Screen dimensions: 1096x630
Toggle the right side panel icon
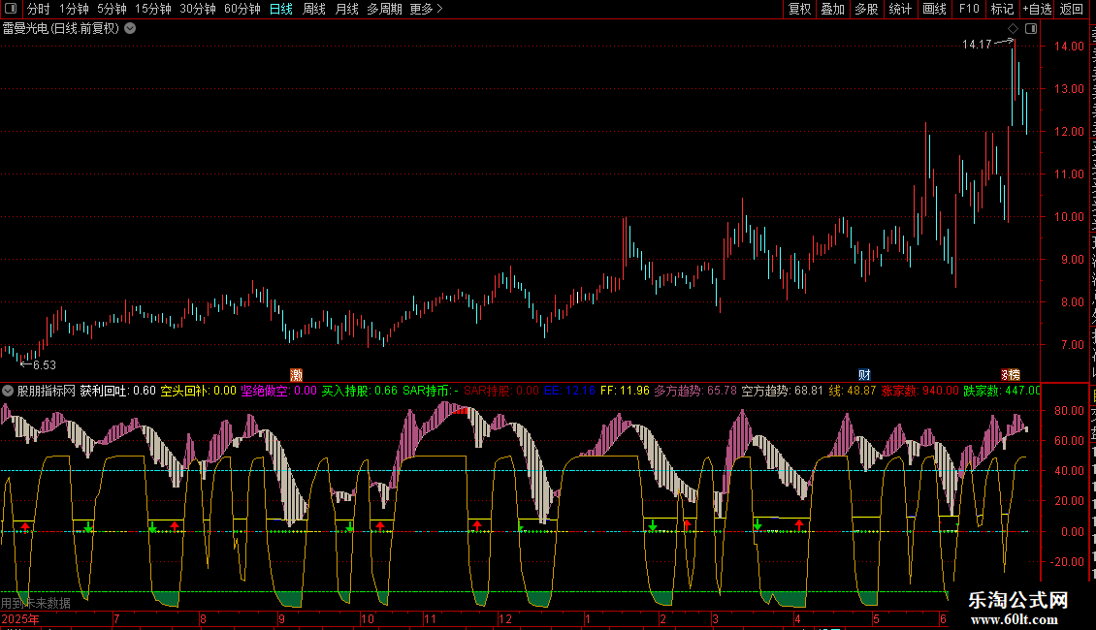[x=1031, y=29]
